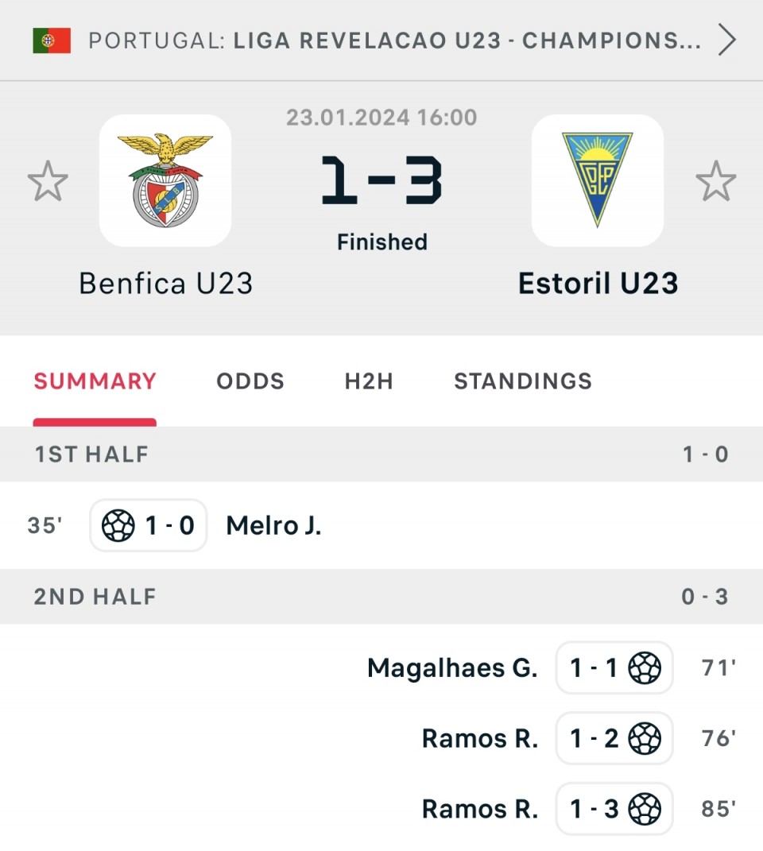
Task: Favorite Estoril U23 with the star
Action: [x=715, y=181]
